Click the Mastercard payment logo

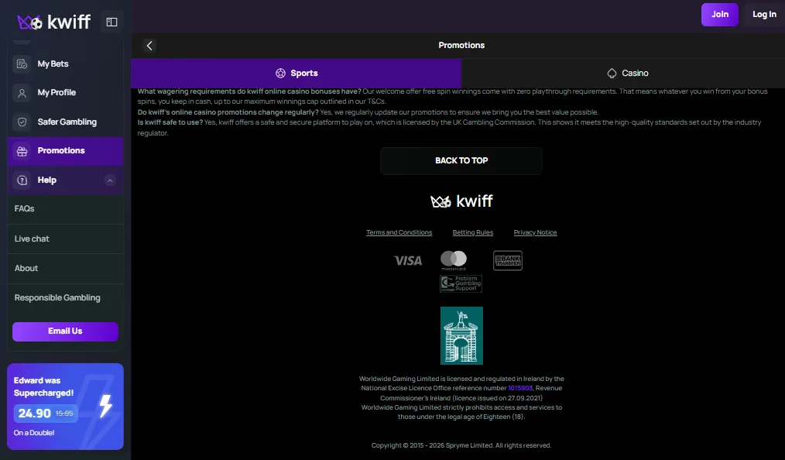454,260
